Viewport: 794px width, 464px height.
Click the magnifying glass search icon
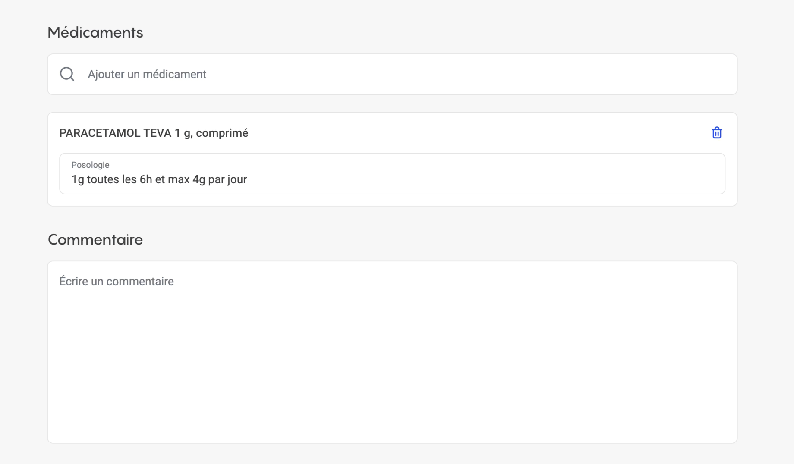tap(67, 74)
